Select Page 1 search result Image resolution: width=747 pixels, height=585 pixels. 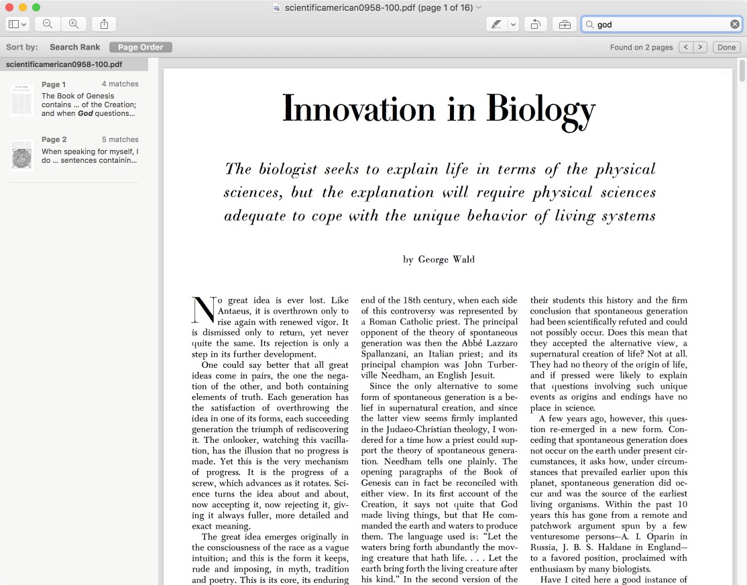click(74, 99)
